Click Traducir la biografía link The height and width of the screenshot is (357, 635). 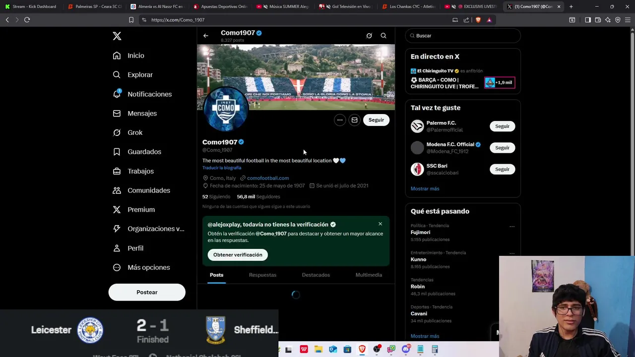tap(222, 168)
